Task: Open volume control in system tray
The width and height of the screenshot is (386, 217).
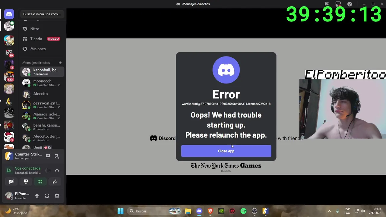Action: click(x=363, y=211)
